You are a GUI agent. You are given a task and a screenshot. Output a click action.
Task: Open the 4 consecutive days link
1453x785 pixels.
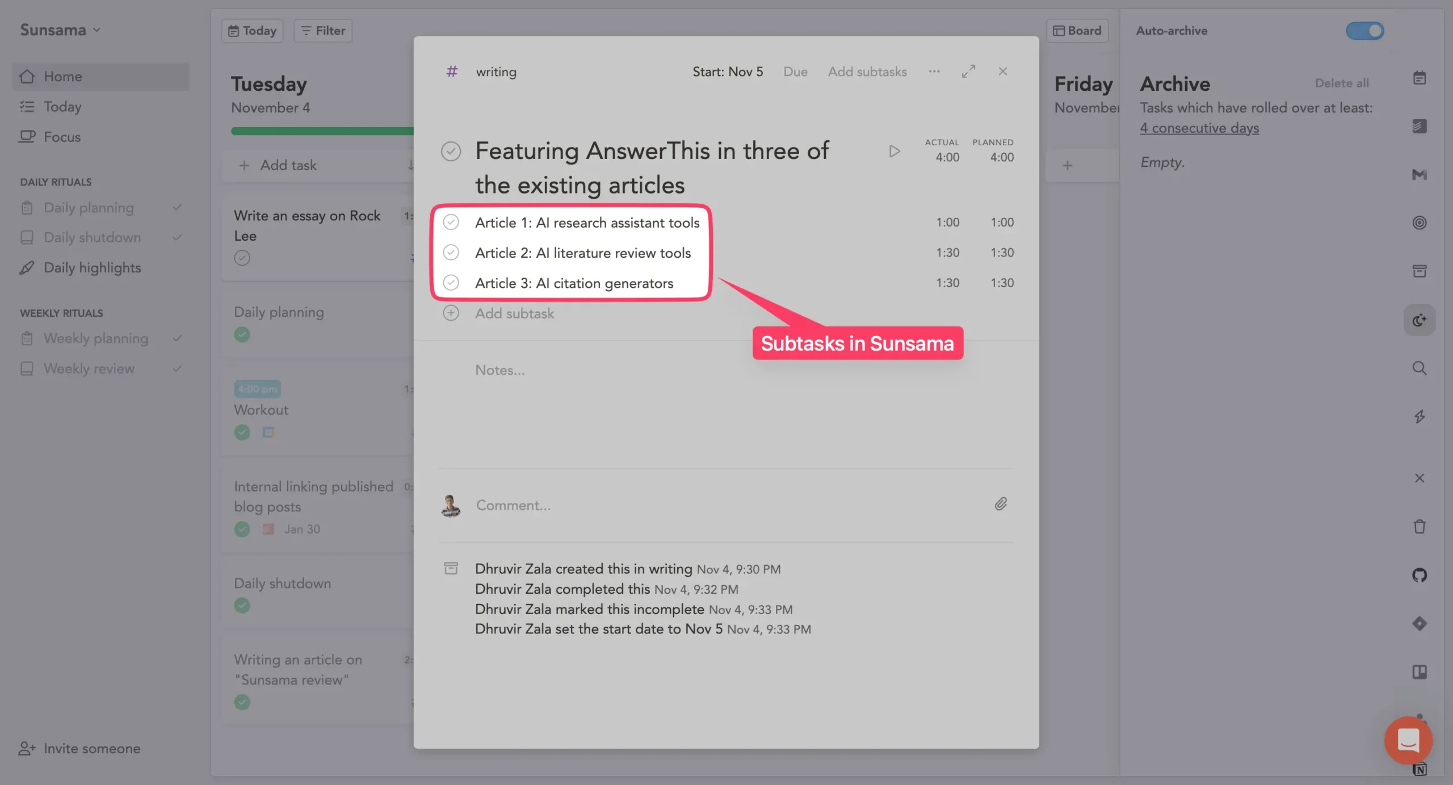pos(1199,128)
